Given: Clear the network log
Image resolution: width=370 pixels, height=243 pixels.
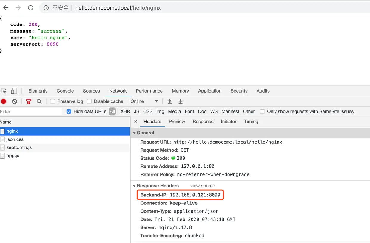Looking at the screenshot, I should coord(14,101).
